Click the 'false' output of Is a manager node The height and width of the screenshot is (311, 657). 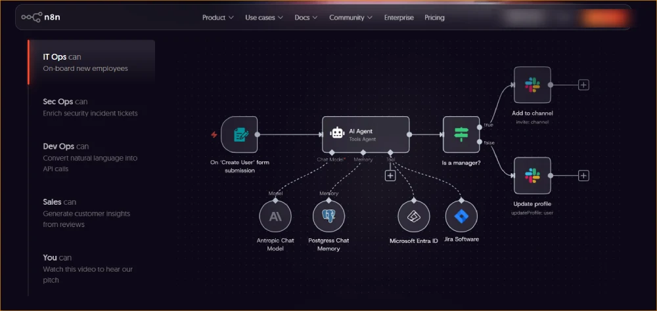point(480,142)
